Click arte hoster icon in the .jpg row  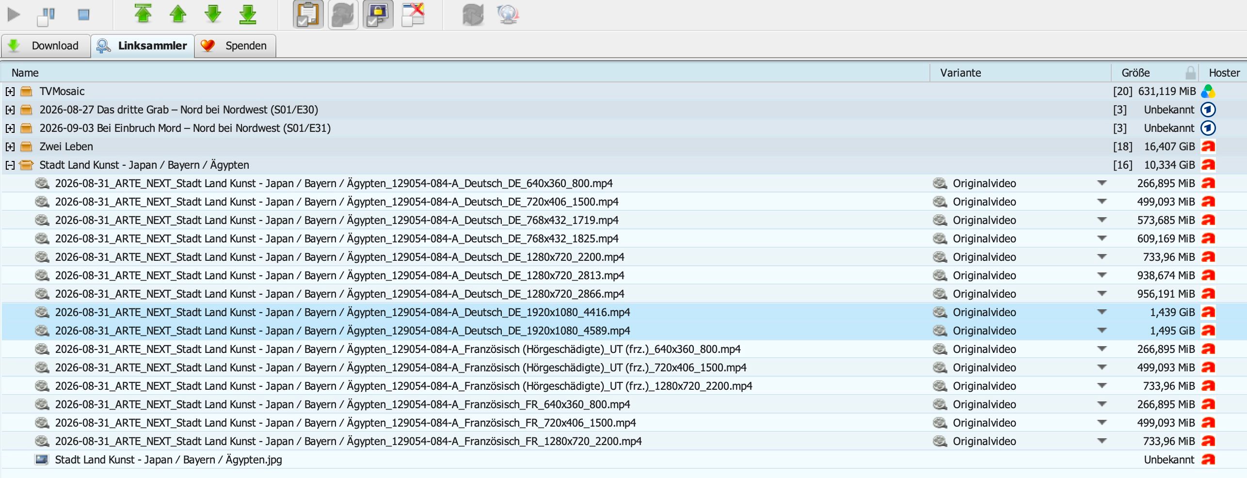tap(1208, 460)
